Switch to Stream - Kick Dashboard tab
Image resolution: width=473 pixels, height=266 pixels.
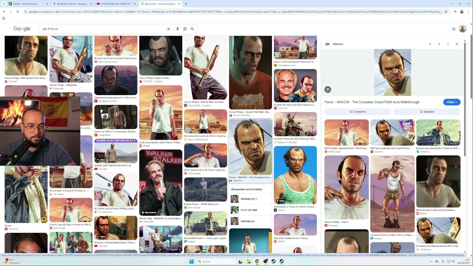tap(27, 4)
